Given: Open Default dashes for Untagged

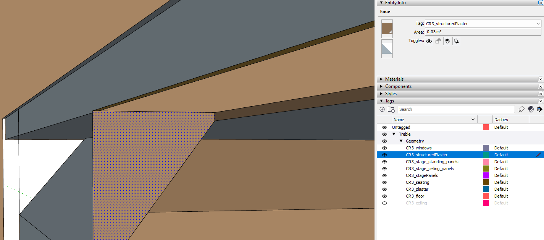Looking at the screenshot, I should click(x=501, y=127).
